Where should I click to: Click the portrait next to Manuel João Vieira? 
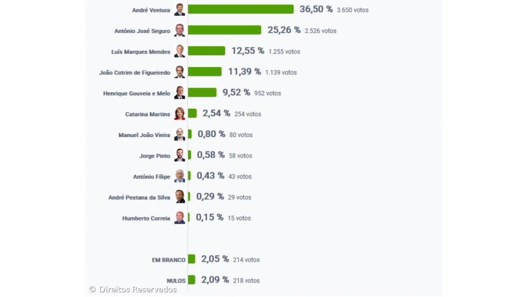[x=180, y=135]
